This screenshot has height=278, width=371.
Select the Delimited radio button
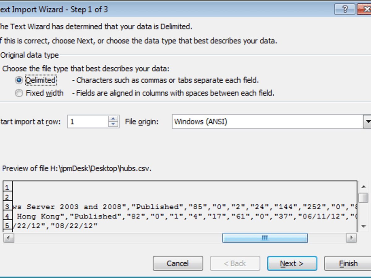[x=19, y=80]
